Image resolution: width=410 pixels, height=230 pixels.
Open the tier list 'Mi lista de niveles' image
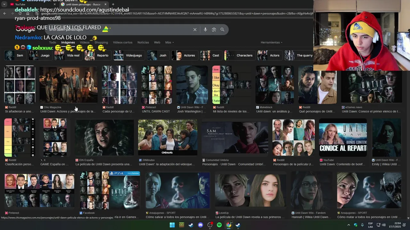pyautogui.click(x=232, y=85)
